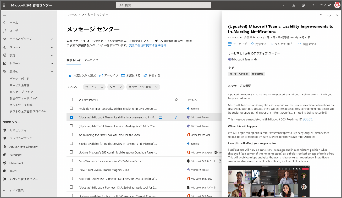Open the user account avatar
342x198 pixels.
[x=337, y=5]
